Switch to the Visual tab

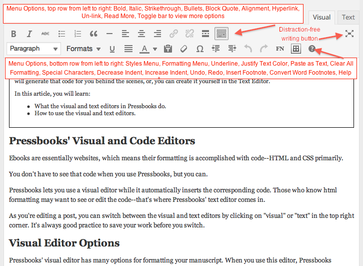[x=321, y=18]
